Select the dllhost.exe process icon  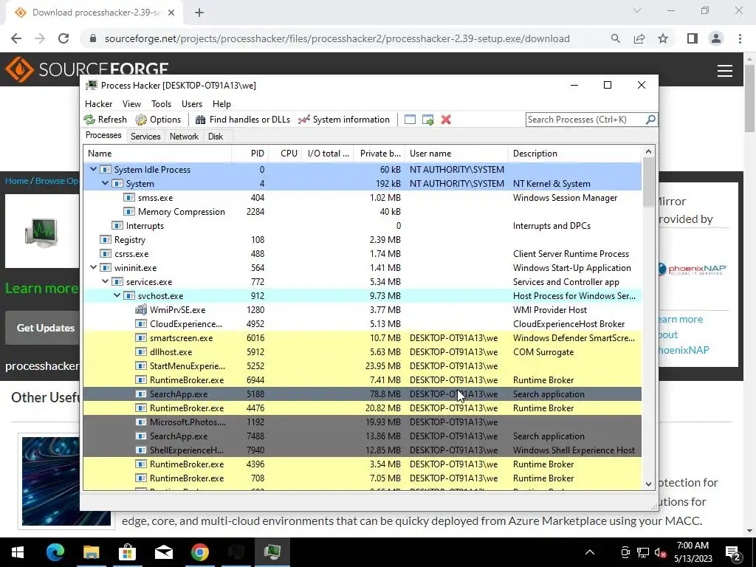click(x=141, y=352)
